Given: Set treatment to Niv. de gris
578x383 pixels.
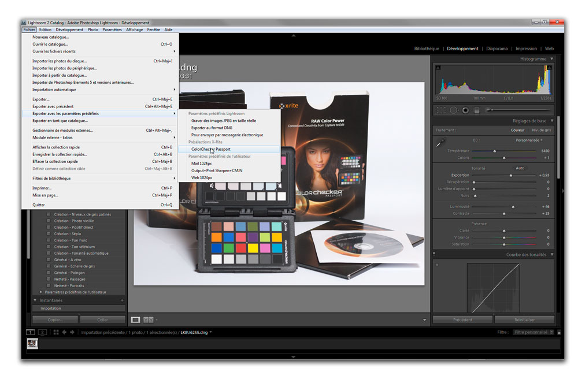Looking at the screenshot, I should [x=541, y=130].
